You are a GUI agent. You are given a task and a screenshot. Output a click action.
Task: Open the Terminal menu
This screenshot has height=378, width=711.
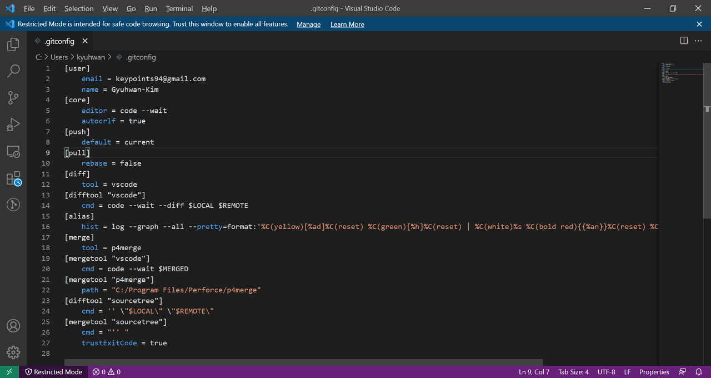point(179,8)
